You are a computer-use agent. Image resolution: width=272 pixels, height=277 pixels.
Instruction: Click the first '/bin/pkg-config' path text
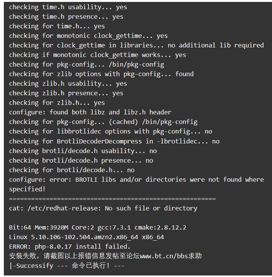tap(136, 65)
